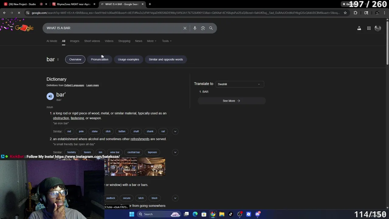This screenshot has height=219, width=389.
Task: Open Microsoft Edge from the taskbar
Action: pos(195,214)
